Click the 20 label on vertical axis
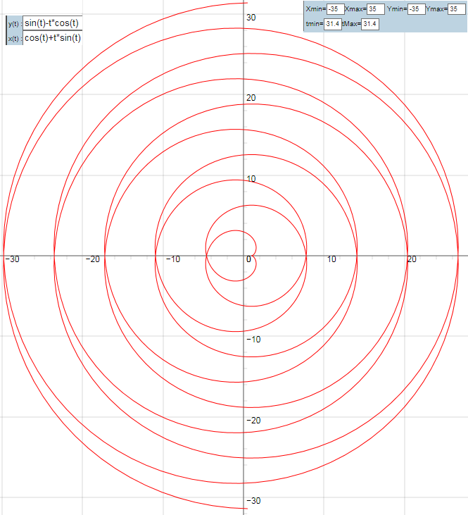 [251, 98]
